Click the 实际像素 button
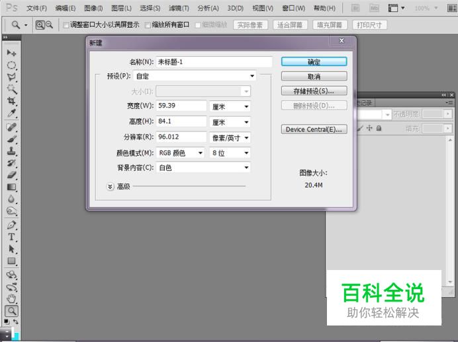458x342 pixels. click(x=250, y=25)
